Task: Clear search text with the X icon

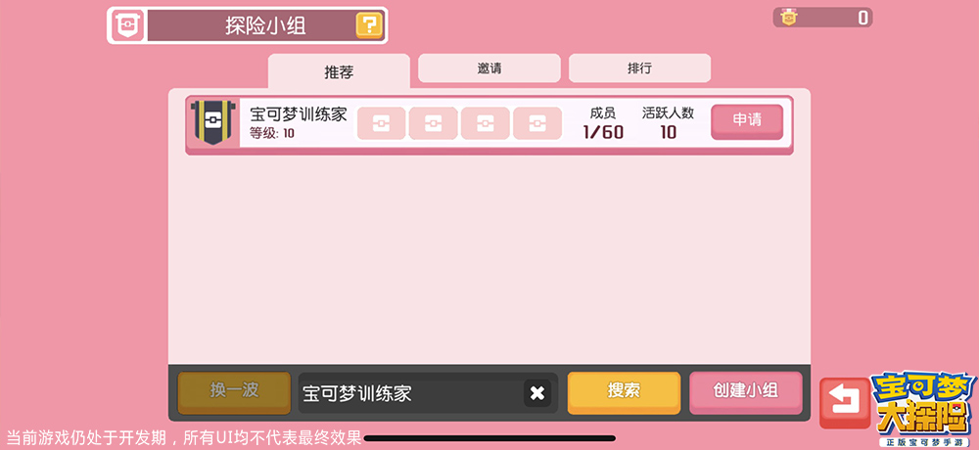Action: coord(536,393)
